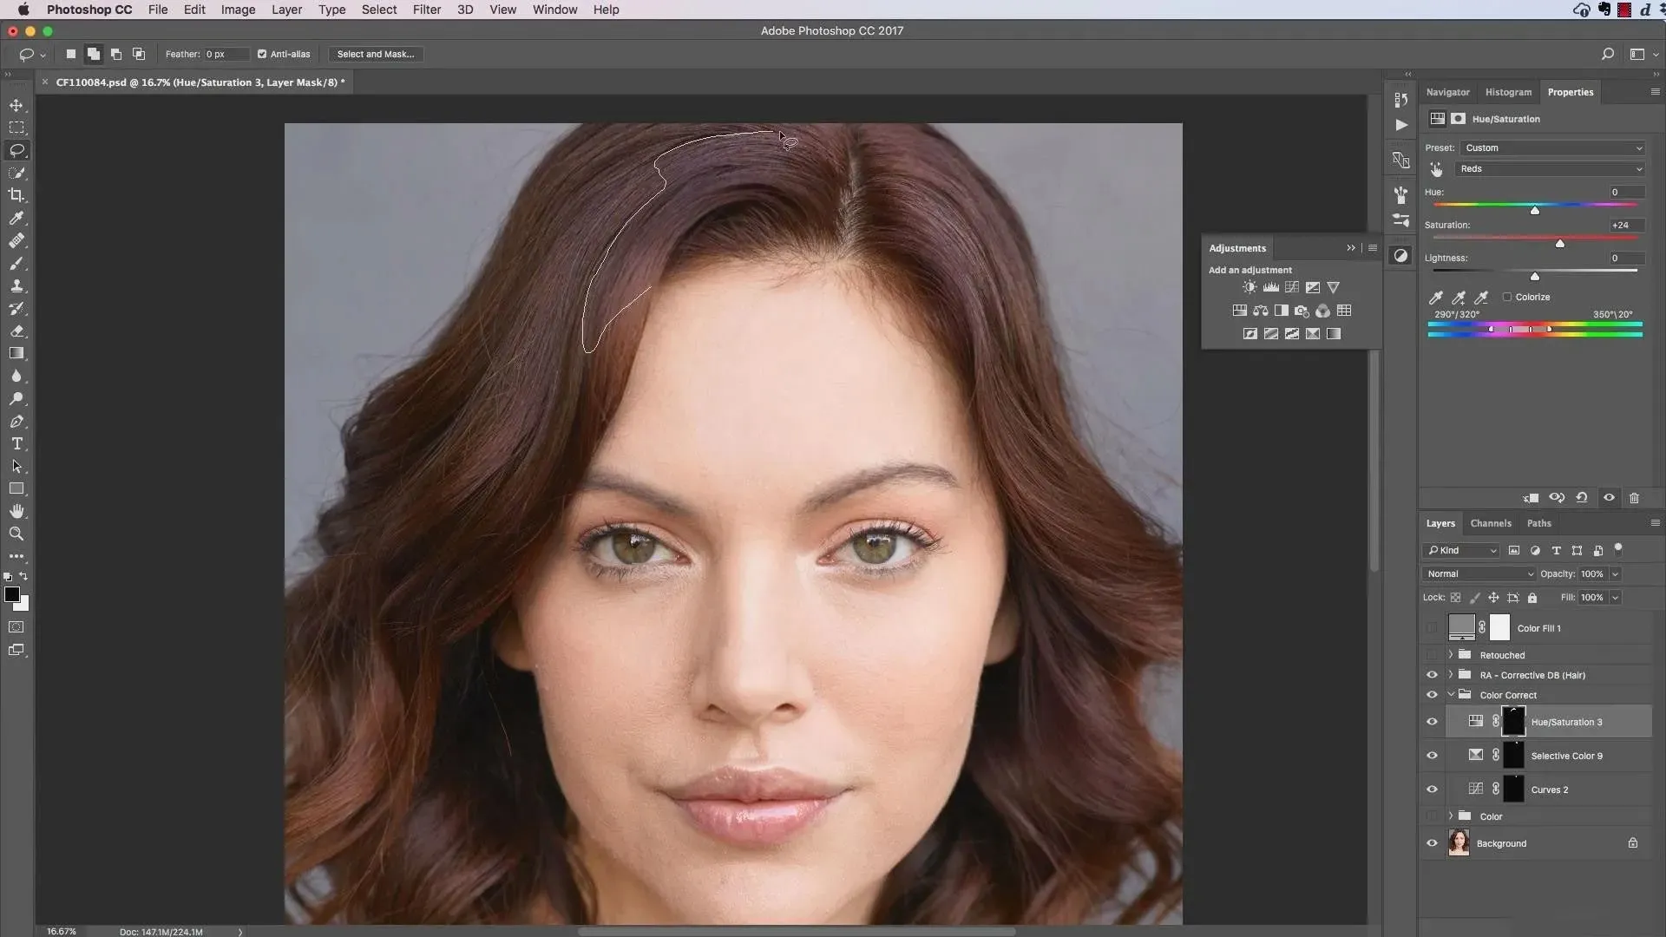The height and width of the screenshot is (937, 1666).
Task: Open the blend mode dropdown set to Normal
Action: [x=1479, y=573]
